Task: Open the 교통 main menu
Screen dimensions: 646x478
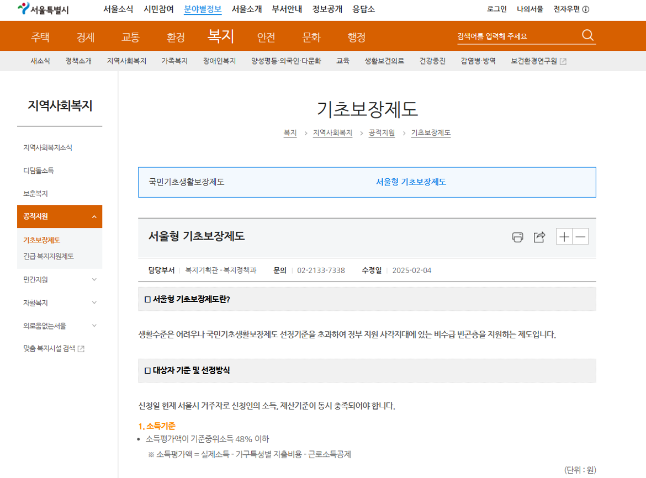Action: 130,38
